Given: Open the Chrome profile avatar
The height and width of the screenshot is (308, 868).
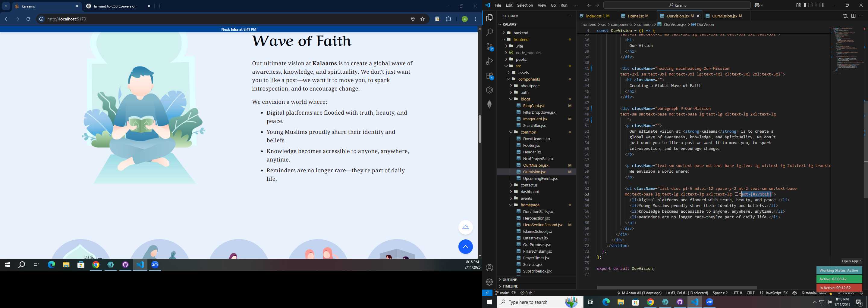Looking at the screenshot, I should [x=465, y=19].
